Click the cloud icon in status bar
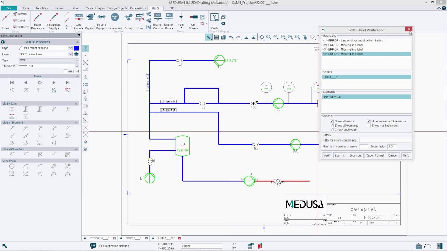The height and width of the screenshot is (251, 447). (428, 246)
